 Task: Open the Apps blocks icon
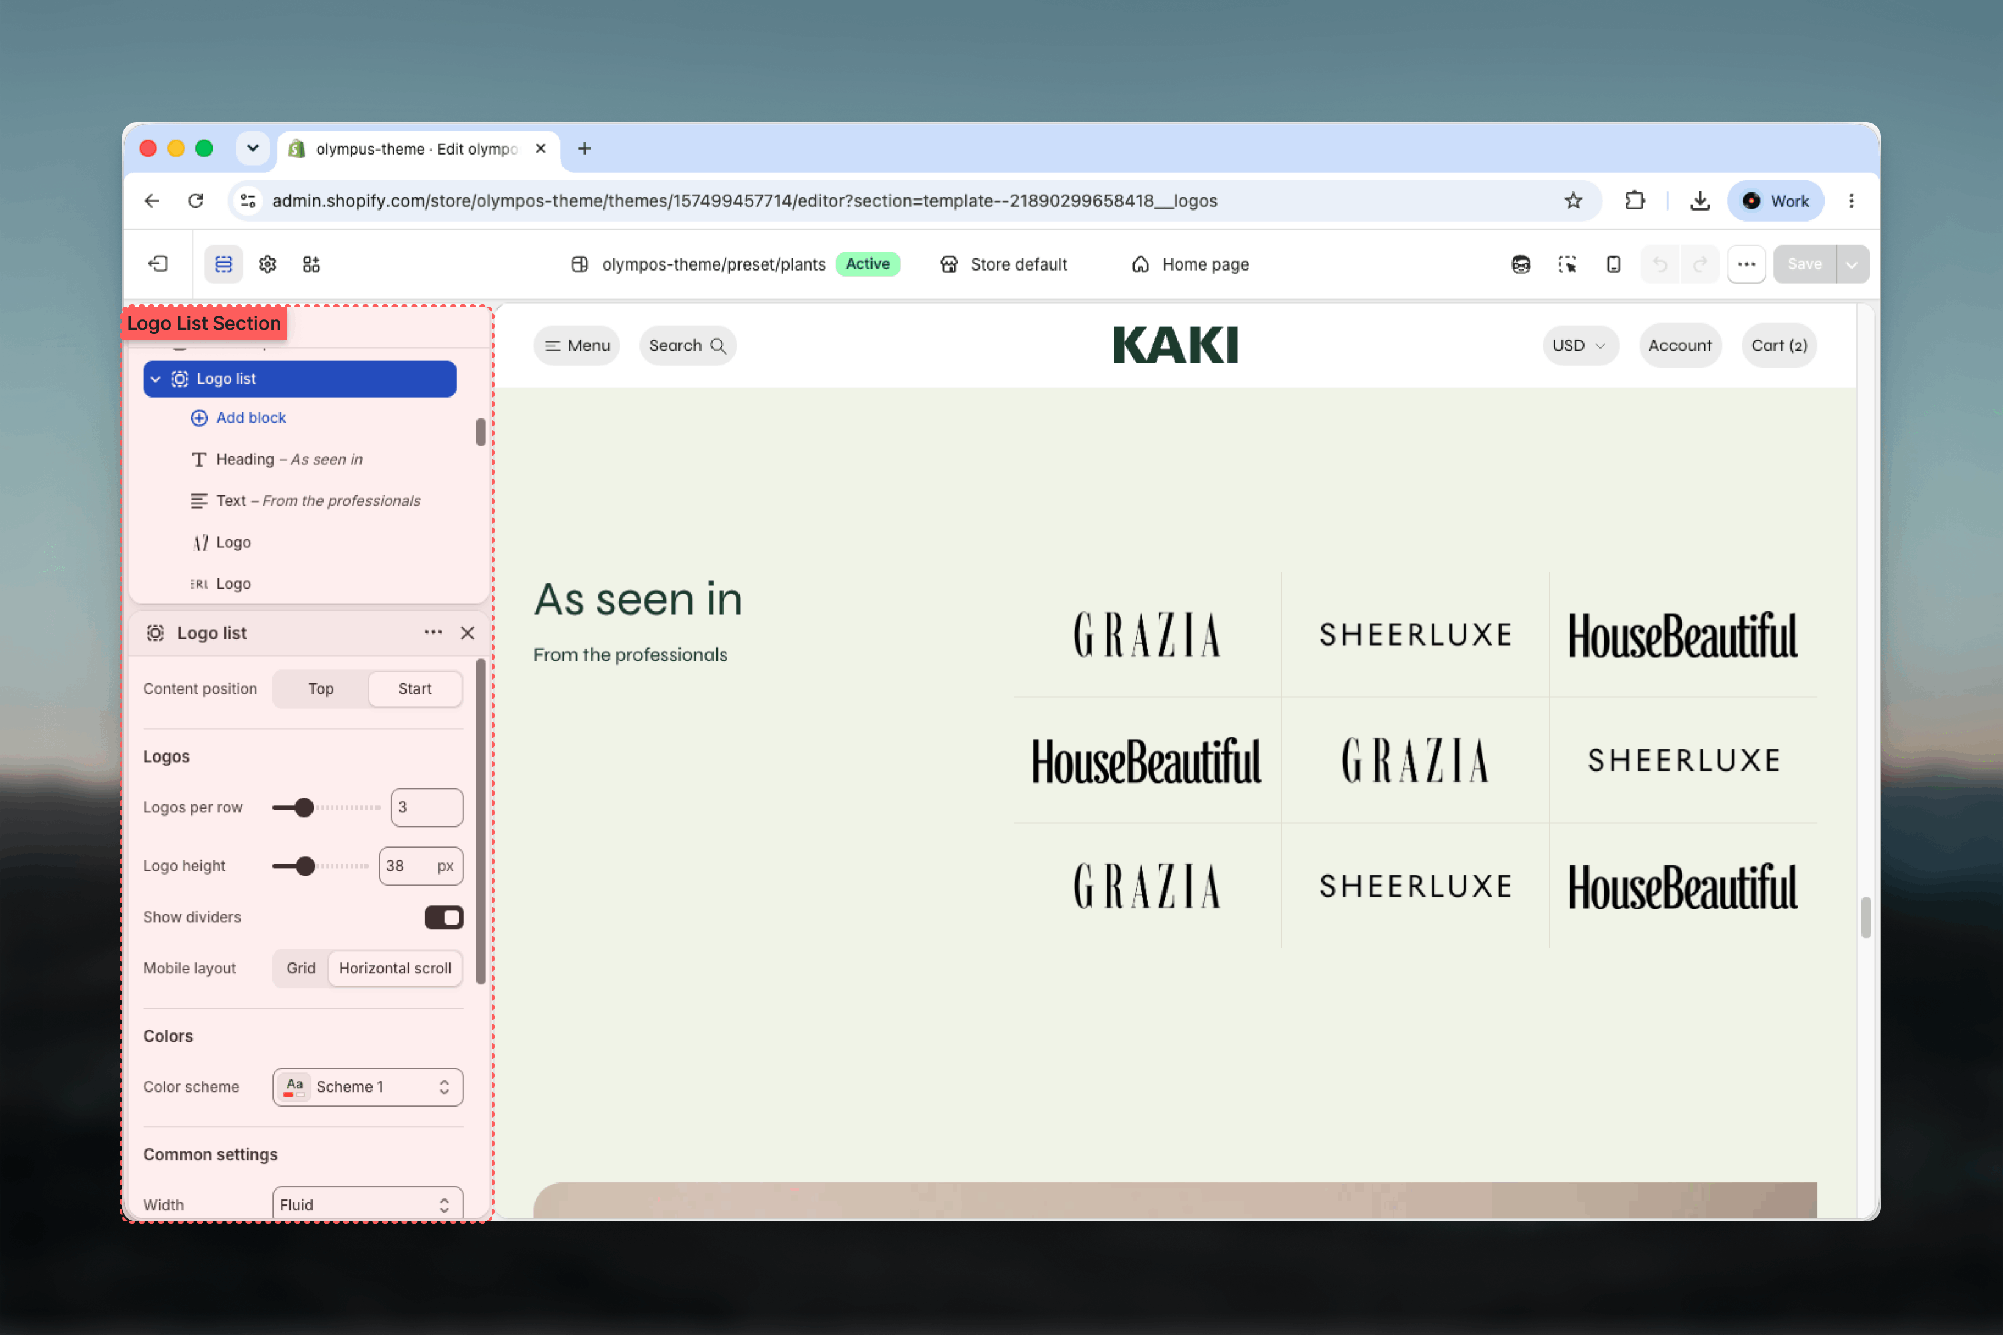[311, 264]
